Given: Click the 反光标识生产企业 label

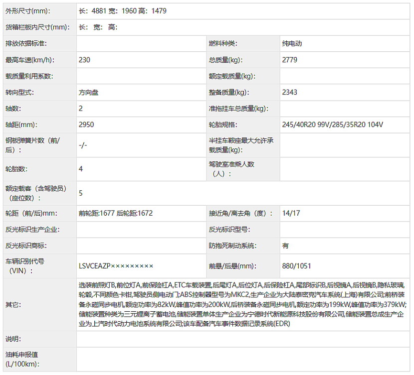Looking at the screenshot, I should [x=32, y=230].
